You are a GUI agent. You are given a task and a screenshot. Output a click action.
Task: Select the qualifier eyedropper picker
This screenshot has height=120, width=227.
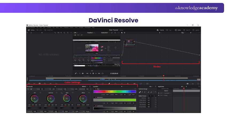pos(140,92)
